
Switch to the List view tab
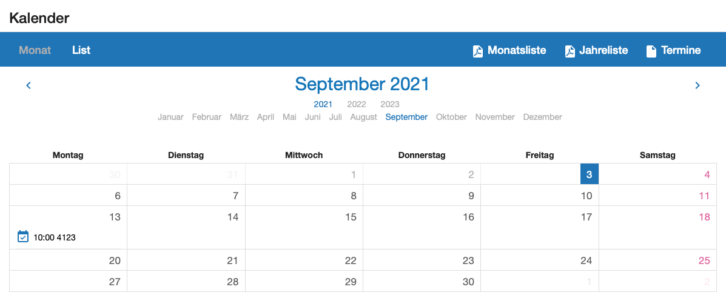(81, 50)
